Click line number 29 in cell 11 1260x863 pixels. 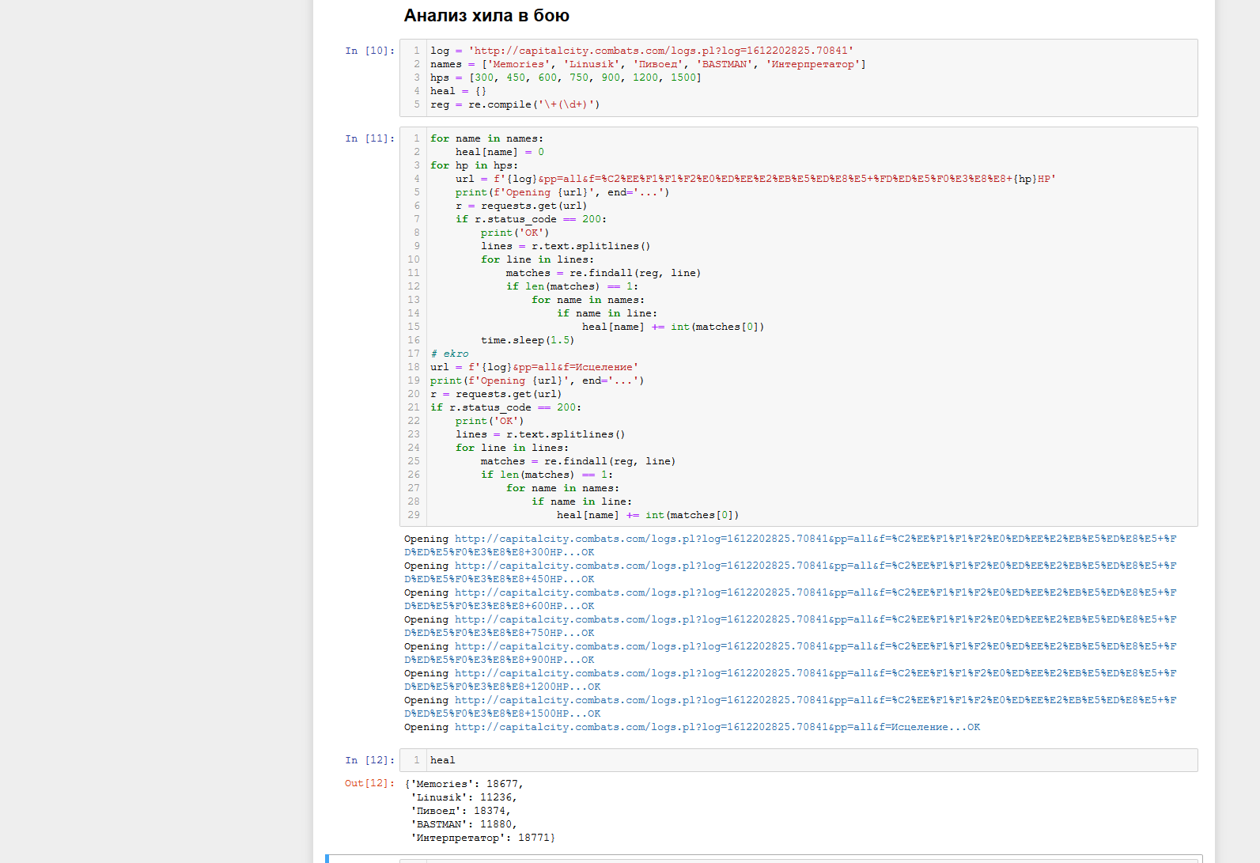(414, 515)
